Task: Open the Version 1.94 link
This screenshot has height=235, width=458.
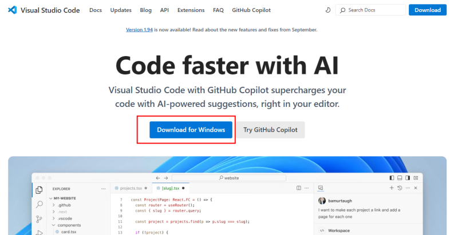Action: pos(139,30)
